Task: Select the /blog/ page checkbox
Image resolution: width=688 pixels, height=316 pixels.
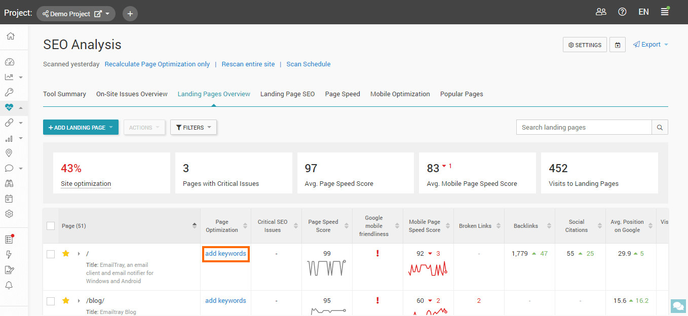Action: point(51,301)
